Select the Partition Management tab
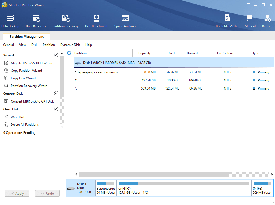The height and width of the screenshot is (205, 275). coord(27,36)
